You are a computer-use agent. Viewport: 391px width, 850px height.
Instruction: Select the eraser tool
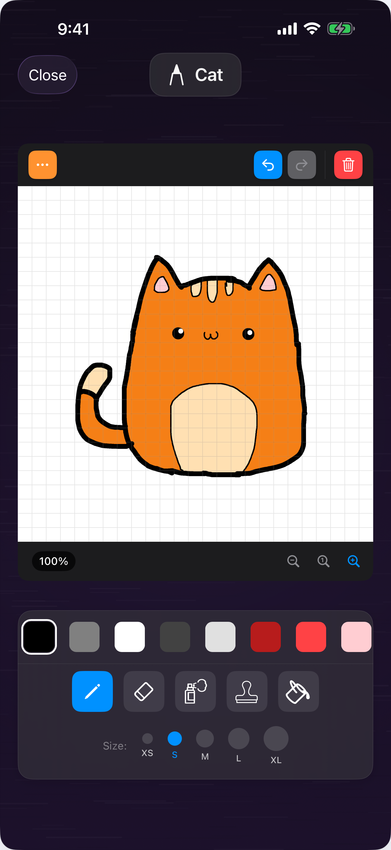pyautogui.click(x=144, y=691)
